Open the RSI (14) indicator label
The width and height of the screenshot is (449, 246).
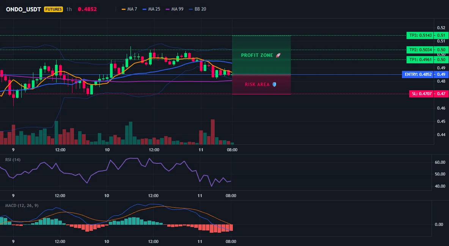[x=13, y=160]
